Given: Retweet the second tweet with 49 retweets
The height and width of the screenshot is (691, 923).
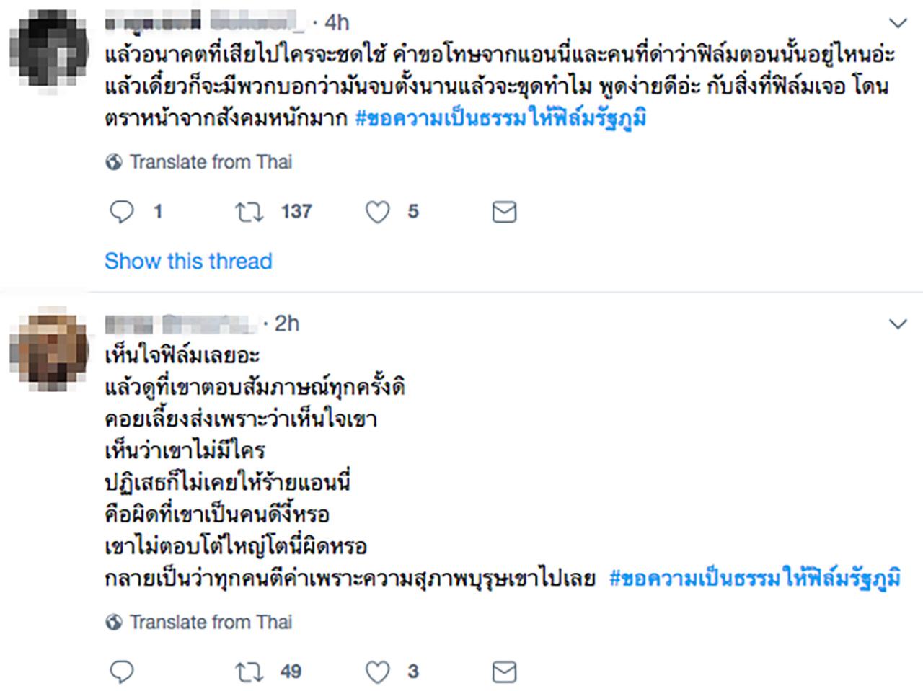Looking at the screenshot, I should (x=249, y=672).
